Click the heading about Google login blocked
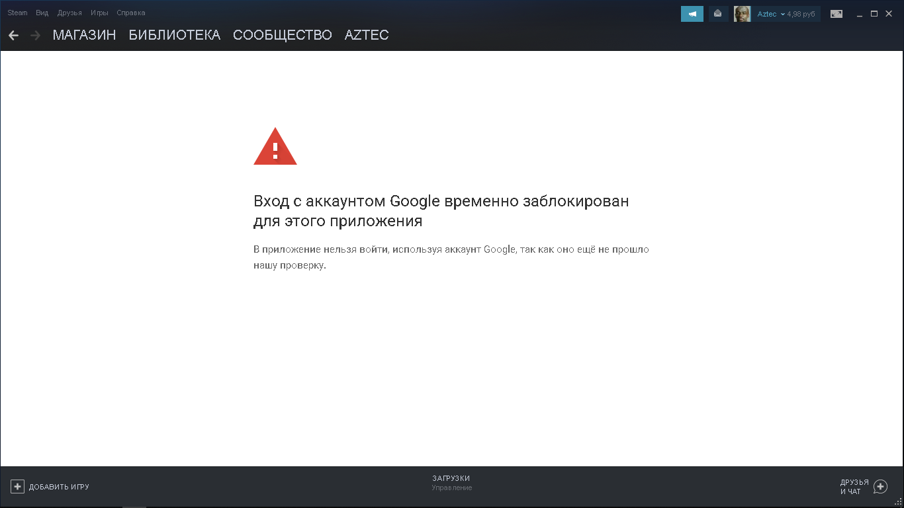Screen dimensions: 904x508 [x=441, y=210]
